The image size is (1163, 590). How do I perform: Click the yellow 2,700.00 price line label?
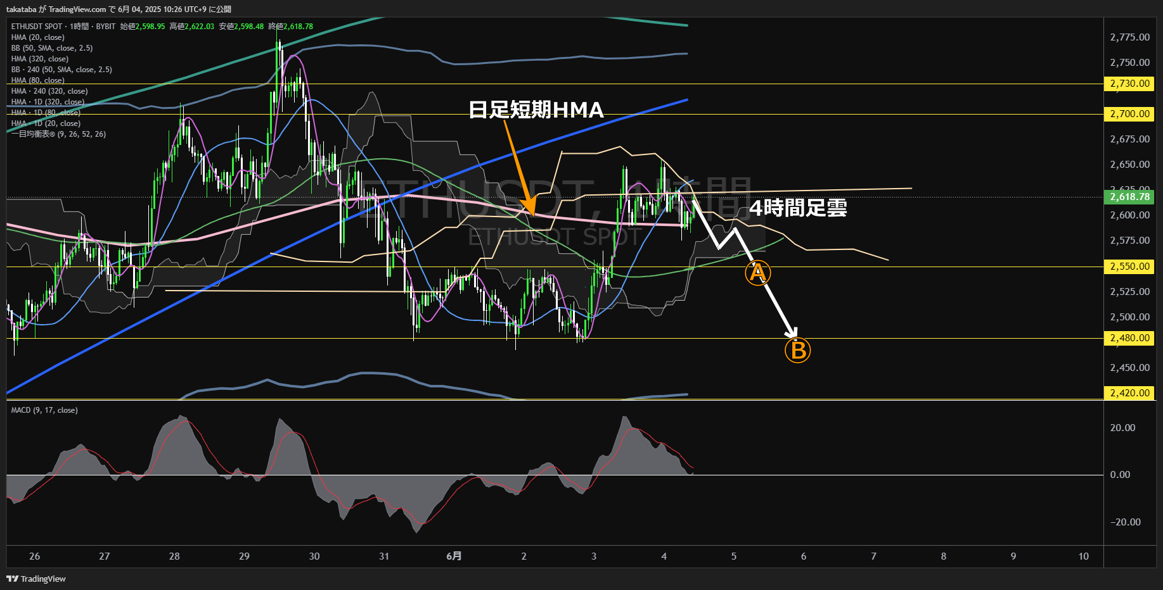(1129, 114)
